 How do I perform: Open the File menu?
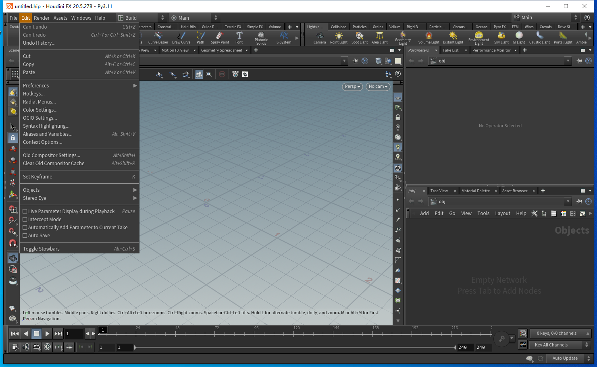13,18
